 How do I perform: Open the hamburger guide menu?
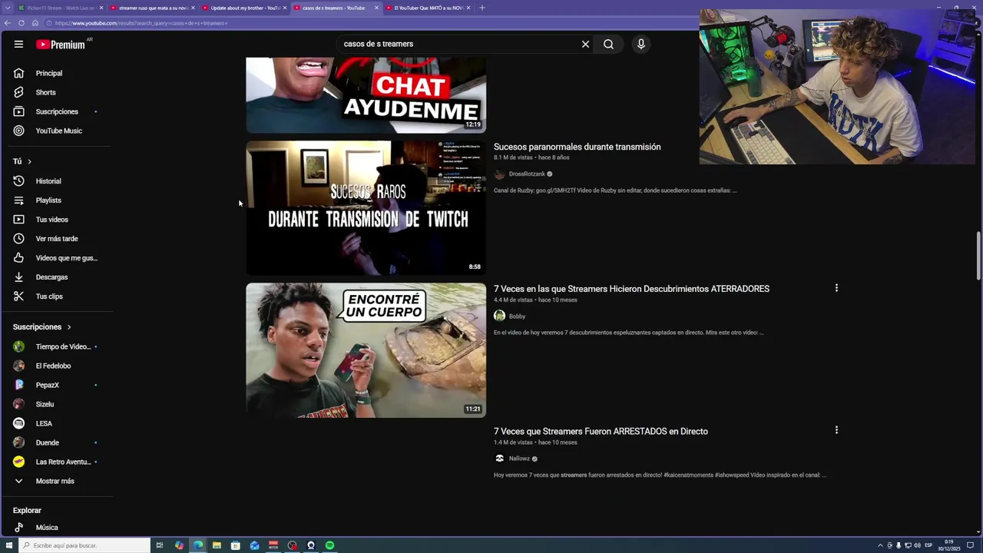click(18, 44)
